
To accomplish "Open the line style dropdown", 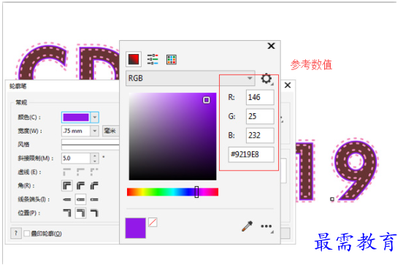I will pyautogui.click(x=91, y=145).
